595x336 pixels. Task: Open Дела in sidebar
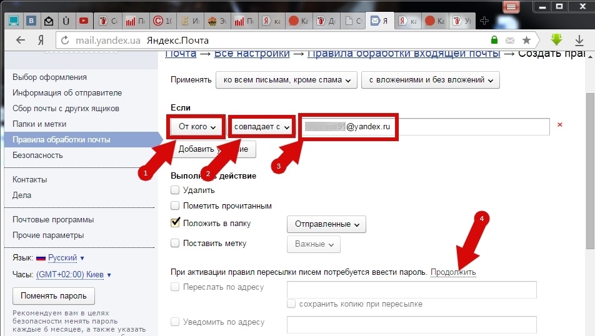[x=22, y=195]
